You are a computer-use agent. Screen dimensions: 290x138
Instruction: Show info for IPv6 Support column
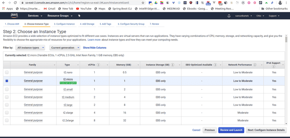tap(273, 66)
